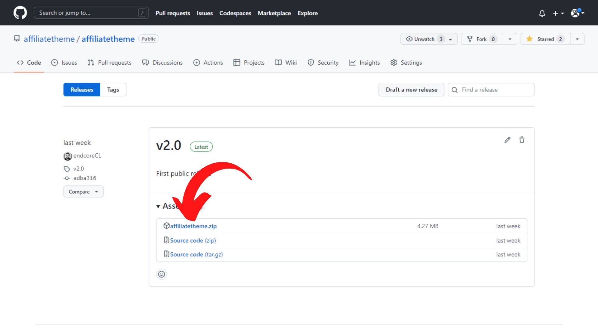This screenshot has width=598, height=336.
Task: Toggle the Starred button
Action: click(545, 39)
